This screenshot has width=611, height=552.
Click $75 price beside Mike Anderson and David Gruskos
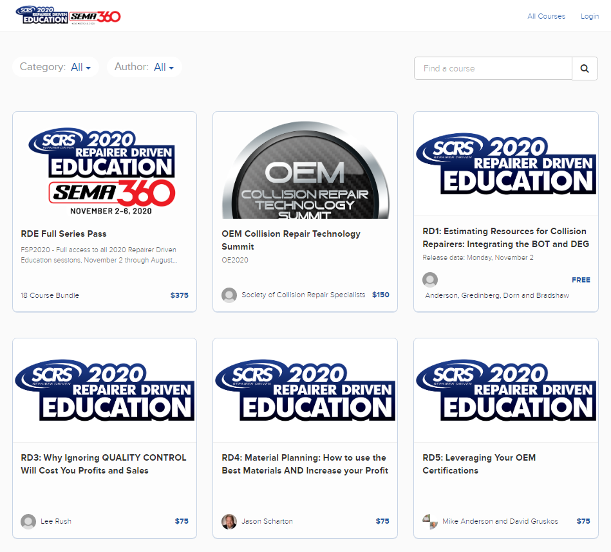pos(583,521)
